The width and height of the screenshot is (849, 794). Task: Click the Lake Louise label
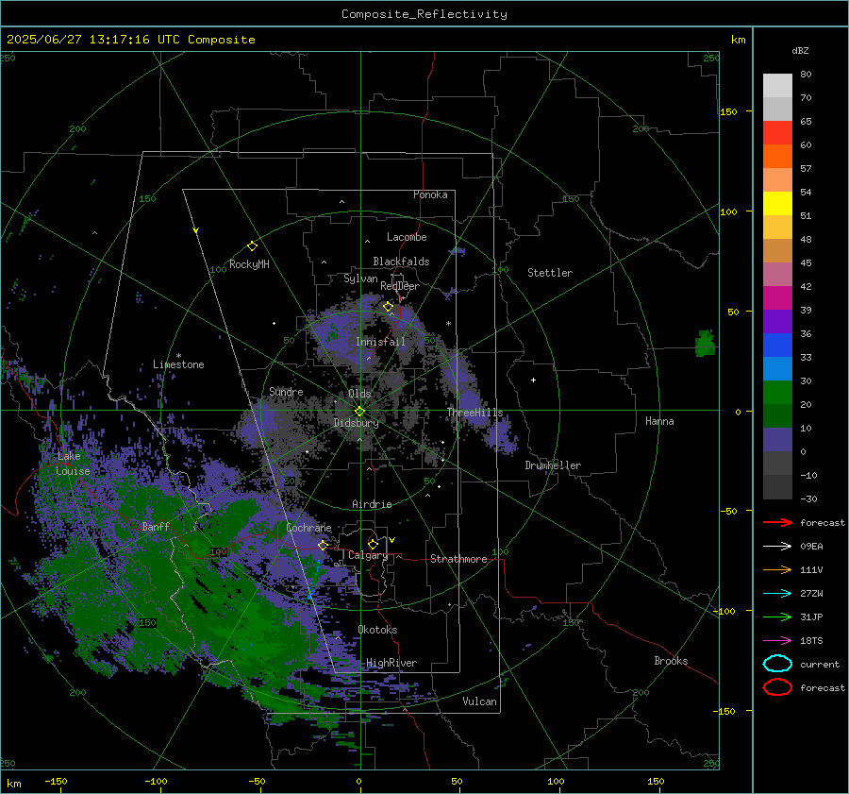click(73, 464)
